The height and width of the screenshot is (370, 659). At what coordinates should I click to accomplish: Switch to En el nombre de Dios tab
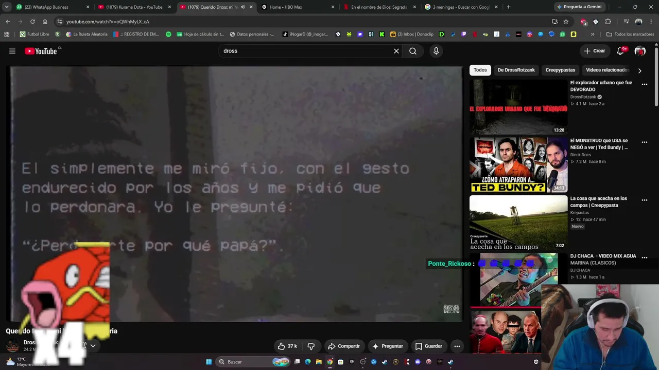click(x=379, y=7)
